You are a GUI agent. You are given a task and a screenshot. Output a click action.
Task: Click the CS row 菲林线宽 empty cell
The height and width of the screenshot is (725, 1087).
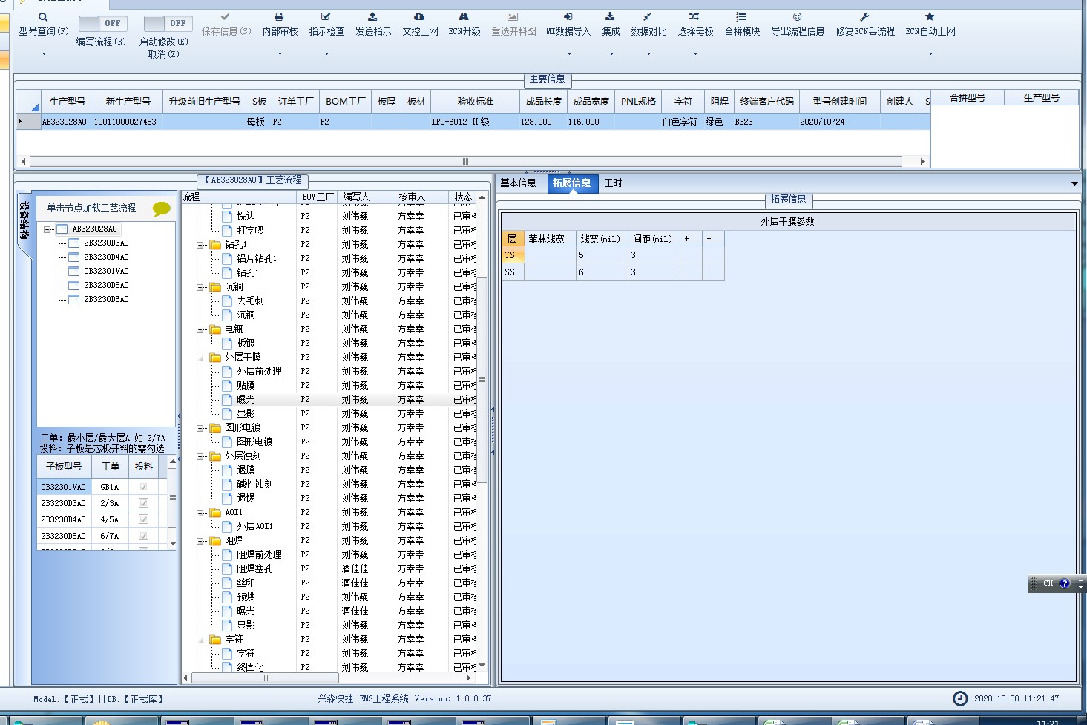click(550, 255)
